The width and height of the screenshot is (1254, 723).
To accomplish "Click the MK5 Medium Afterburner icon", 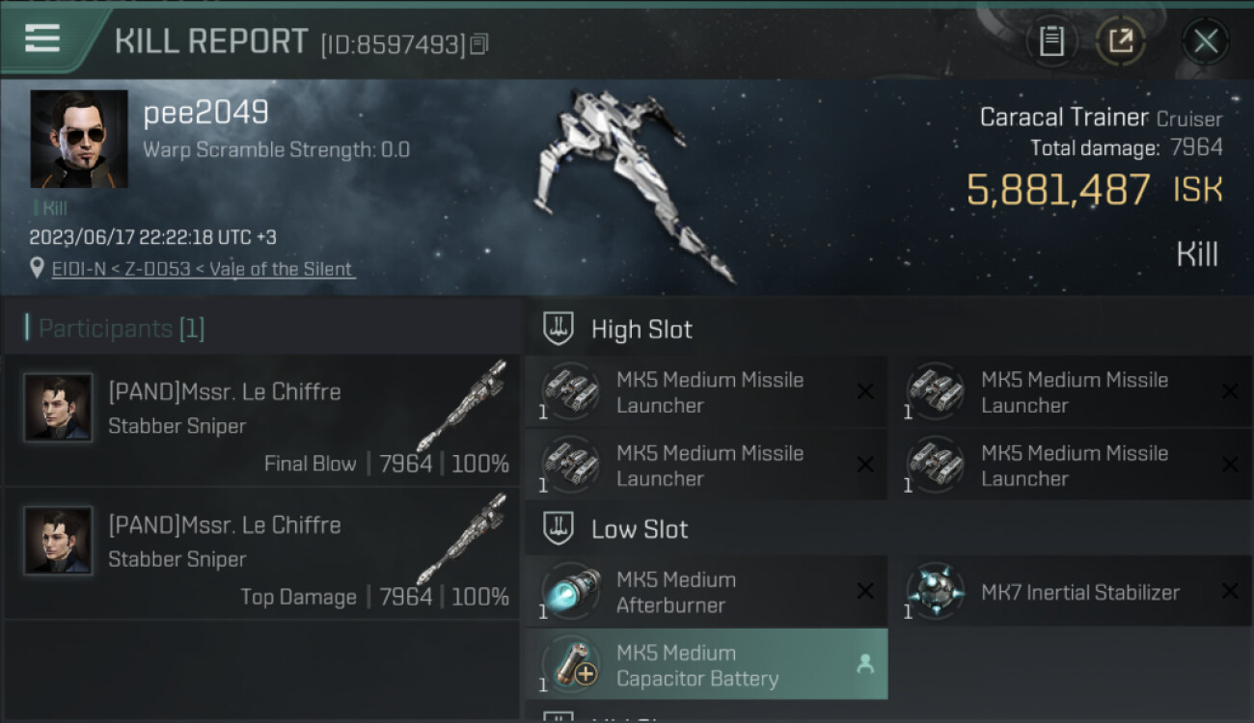I will 570,592.
